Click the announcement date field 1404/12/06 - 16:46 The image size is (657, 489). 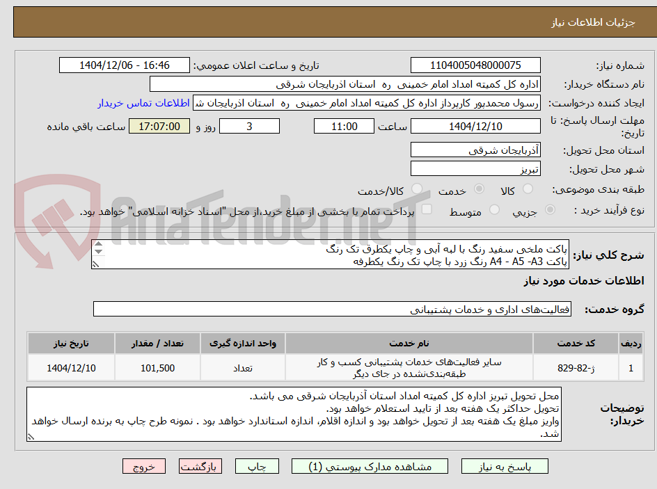(125, 65)
